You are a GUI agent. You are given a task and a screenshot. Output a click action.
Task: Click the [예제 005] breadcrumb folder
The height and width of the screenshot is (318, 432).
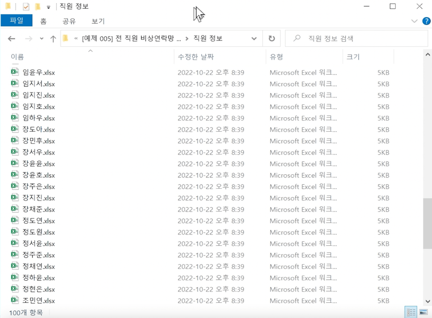(131, 38)
